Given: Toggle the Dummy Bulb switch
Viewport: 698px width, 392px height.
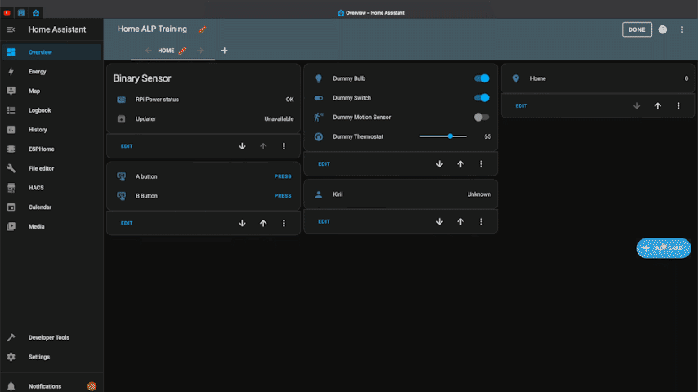Looking at the screenshot, I should click(x=481, y=78).
